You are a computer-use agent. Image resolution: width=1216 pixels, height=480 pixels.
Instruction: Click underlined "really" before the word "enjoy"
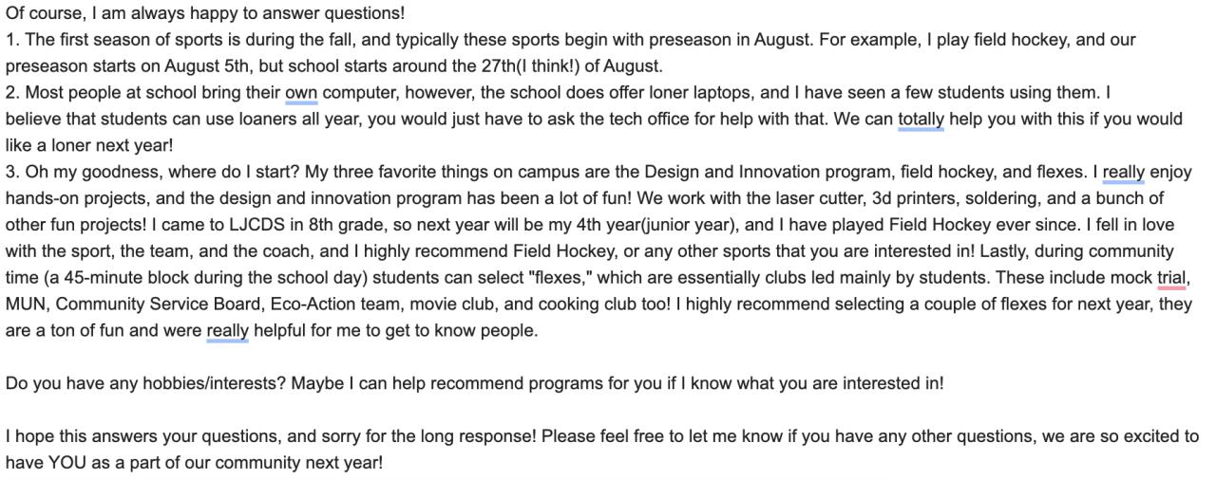[1123, 173]
